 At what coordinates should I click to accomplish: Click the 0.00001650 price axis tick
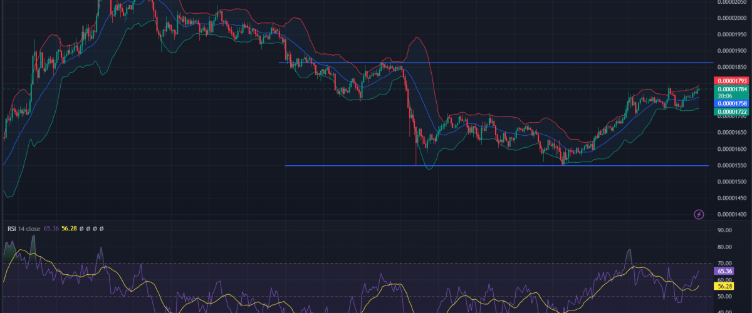pos(732,133)
